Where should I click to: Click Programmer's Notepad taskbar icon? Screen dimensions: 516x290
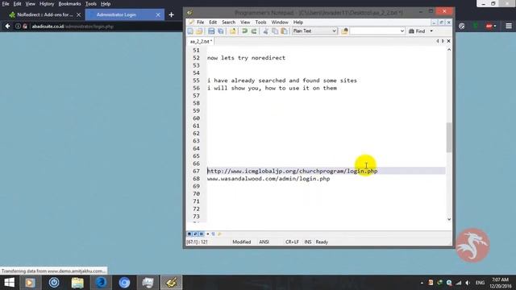pos(171,283)
